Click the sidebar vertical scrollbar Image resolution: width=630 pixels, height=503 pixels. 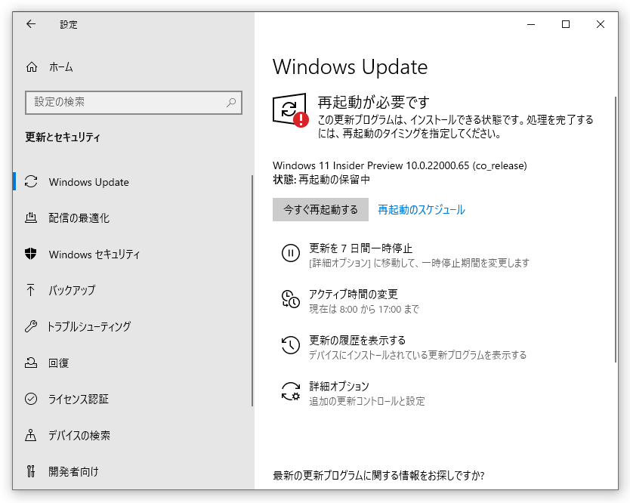[252, 291]
